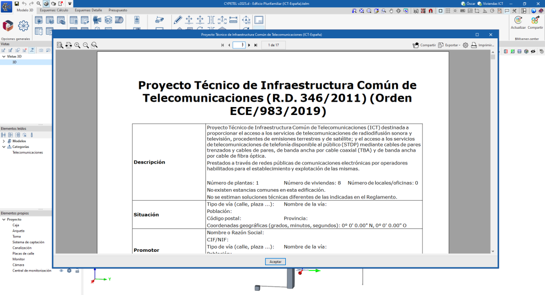The height and width of the screenshot is (295, 545).
Task: Zoom in on the document preview
Action: click(77, 45)
